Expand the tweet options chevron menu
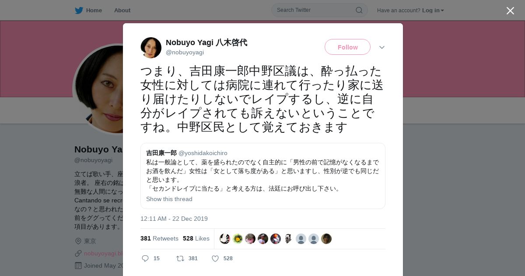The width and height of the screenshot is (525, 276). click(382, 47)
